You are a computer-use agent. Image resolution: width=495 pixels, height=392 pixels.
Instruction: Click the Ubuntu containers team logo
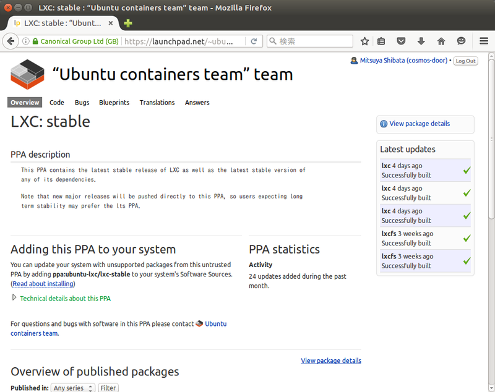pos(27,74)
